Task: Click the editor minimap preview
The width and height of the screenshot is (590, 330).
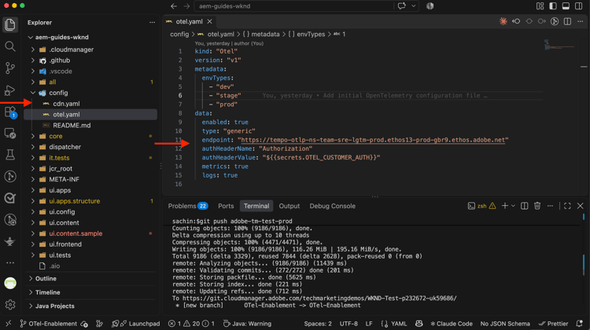Action: pos(559,45)
